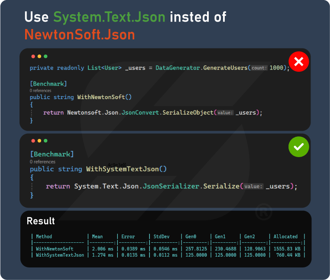Viewport: 330px width, 280px height.
Task: Click green dot in the NewtonSoft code window
Action: point(45,56)
